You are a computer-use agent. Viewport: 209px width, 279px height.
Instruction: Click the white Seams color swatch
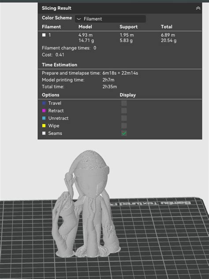click(44, 133)
